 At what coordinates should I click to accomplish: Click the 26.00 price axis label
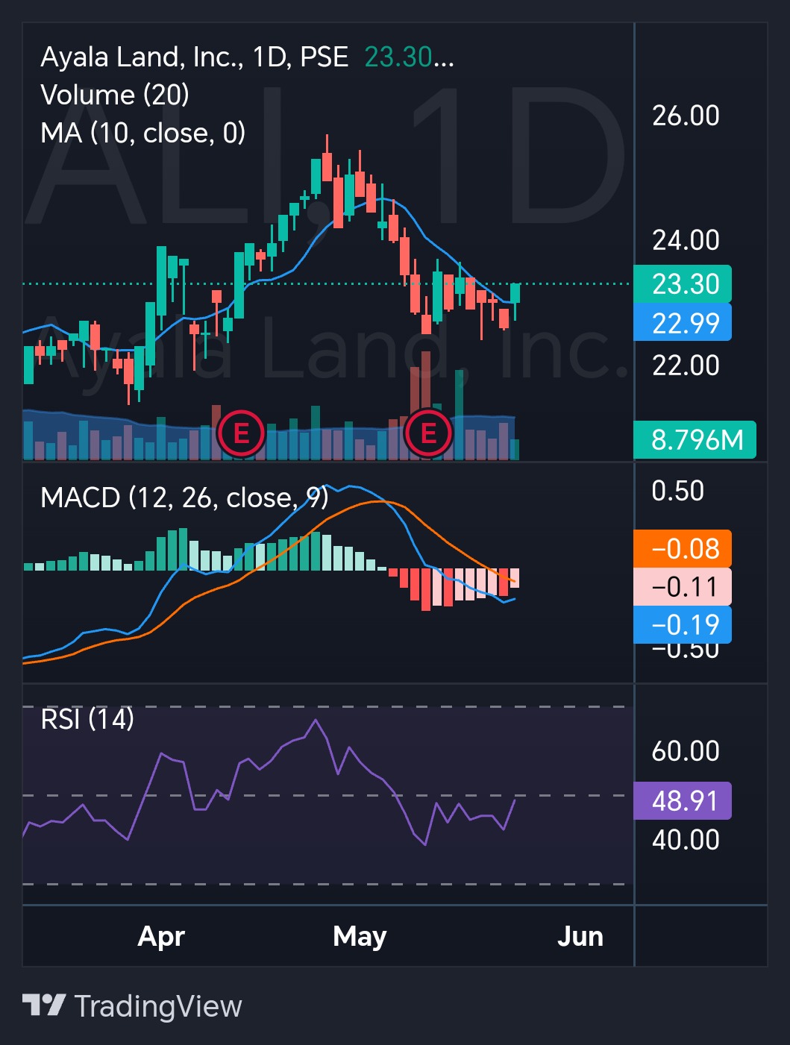point(686,116)
